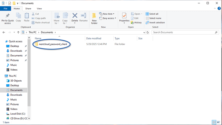Go back with the left arrow
Screen dimensions: 222x125
[x=4, y=32]
